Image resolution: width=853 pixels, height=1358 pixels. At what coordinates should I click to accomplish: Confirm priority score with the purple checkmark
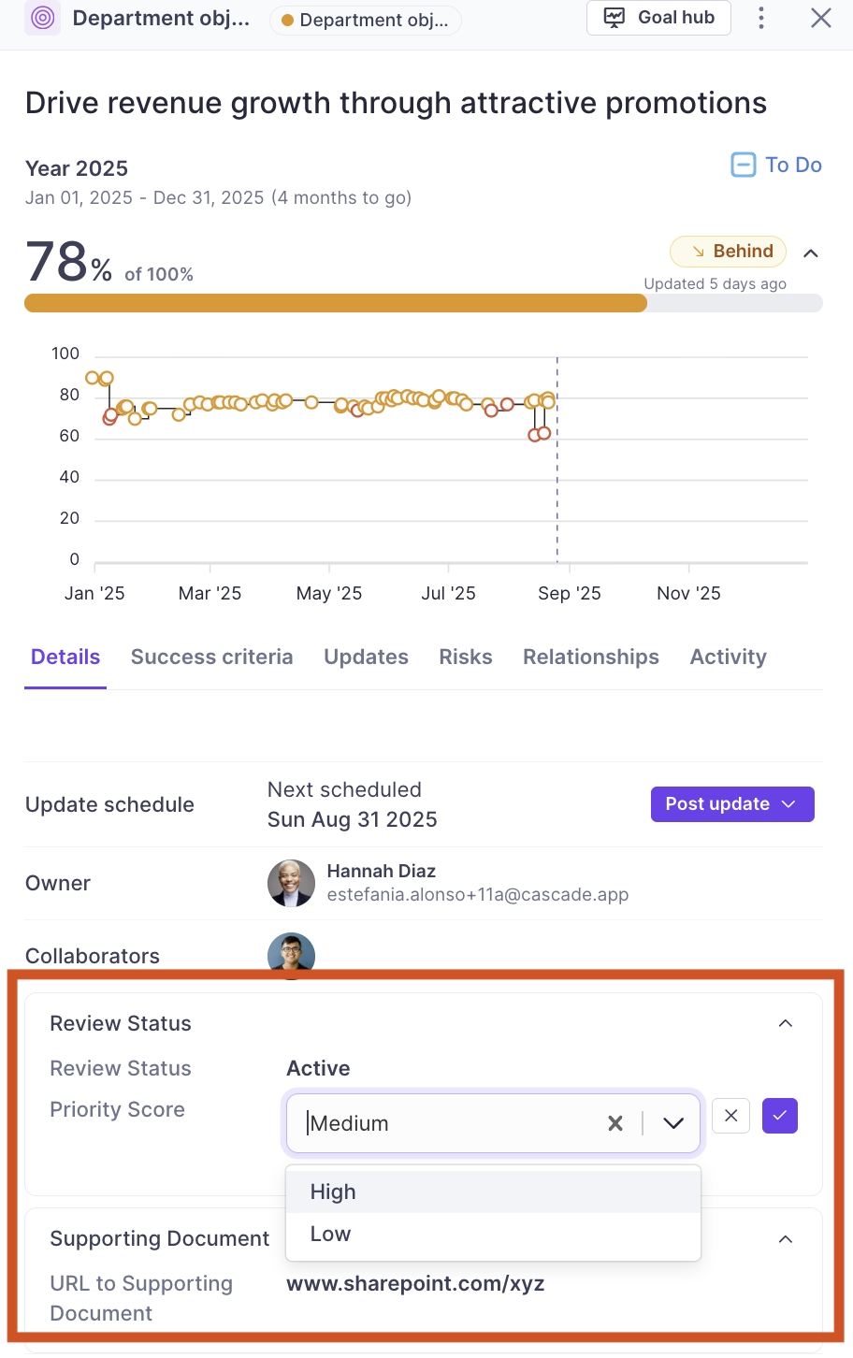(780, 1115)
